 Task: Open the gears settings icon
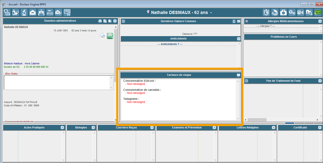point(292,13)
